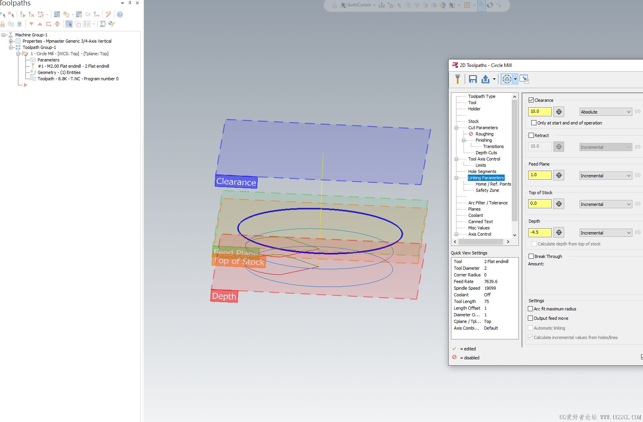This screenshot has height=422, width=643.
Task: Open the Feed Plane Incremental dropdown
Action: point(606,176)
